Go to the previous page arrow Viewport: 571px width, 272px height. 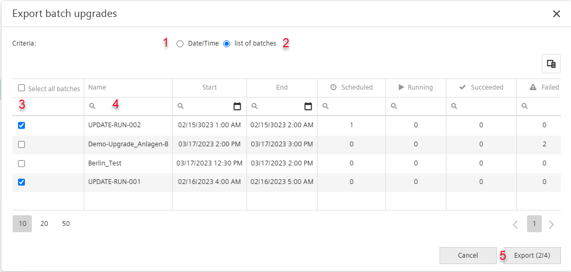point(515,225)
